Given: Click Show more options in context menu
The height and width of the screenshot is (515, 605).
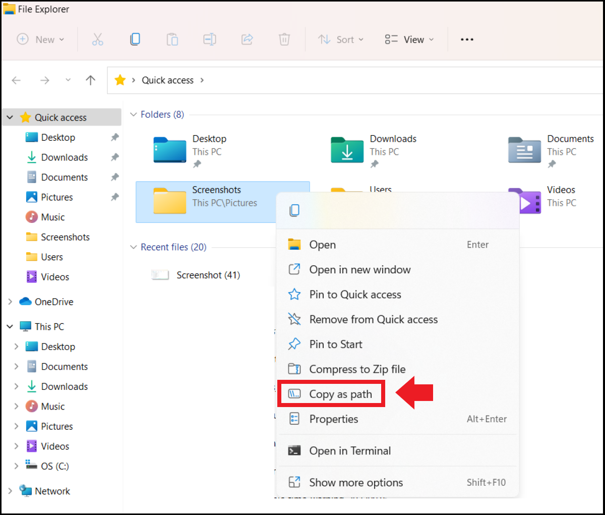Looking at the screenshot, I should 356,482.
